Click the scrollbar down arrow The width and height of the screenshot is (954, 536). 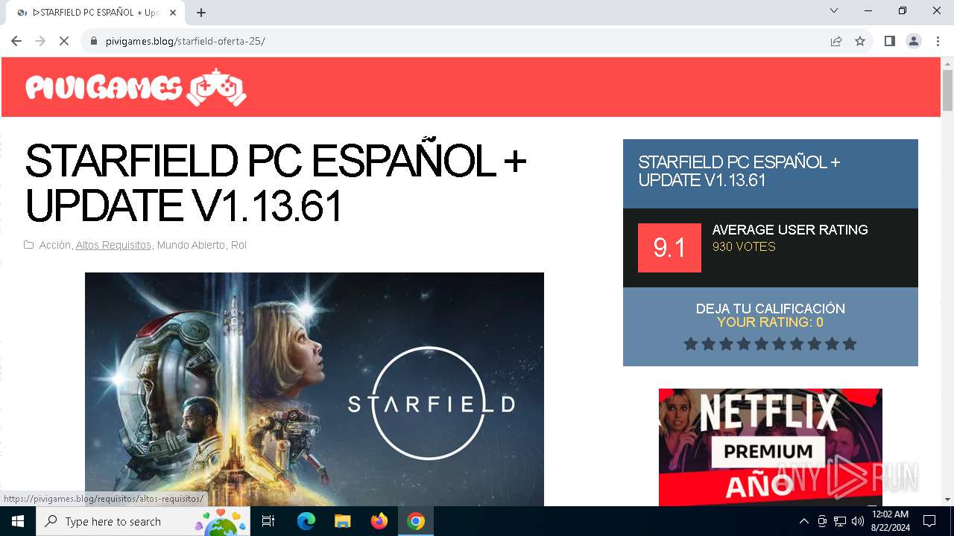pos(947,500)
